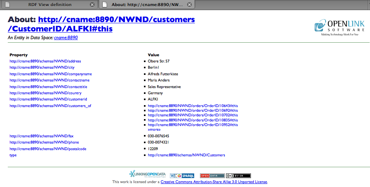The height and width of the screenshot is (187, 370).
Task: Switch to the RDF View definition tab
Action: pos(50,5)
